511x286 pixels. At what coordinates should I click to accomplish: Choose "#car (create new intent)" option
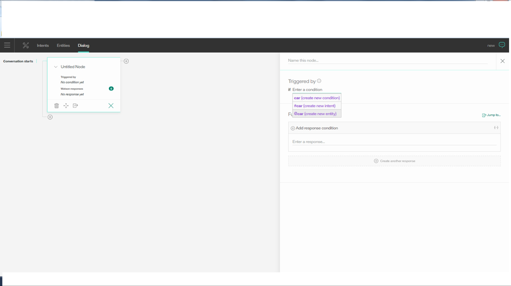coord(315,106)
